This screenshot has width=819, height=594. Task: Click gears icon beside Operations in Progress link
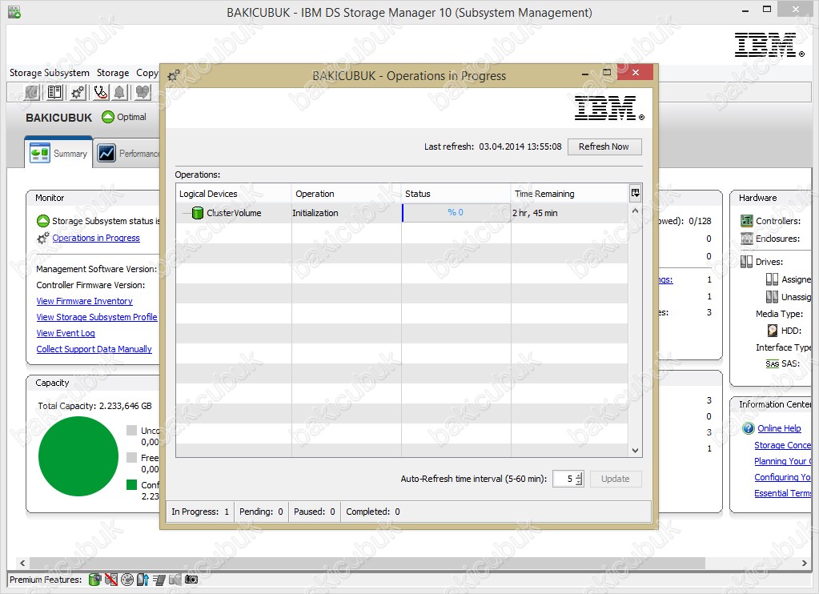click(42, 239)
